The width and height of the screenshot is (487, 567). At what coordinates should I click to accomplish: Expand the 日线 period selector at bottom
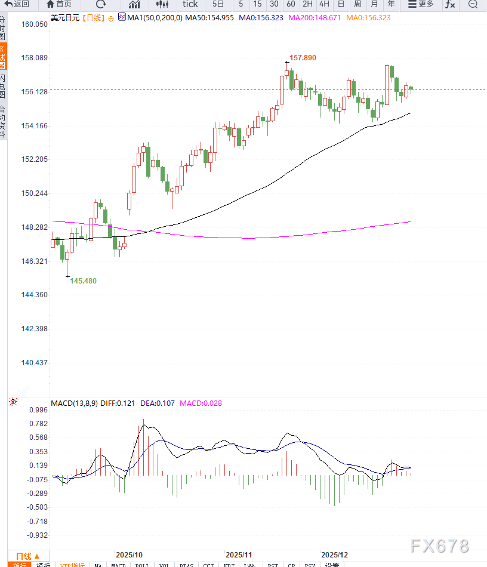[28, 556]
